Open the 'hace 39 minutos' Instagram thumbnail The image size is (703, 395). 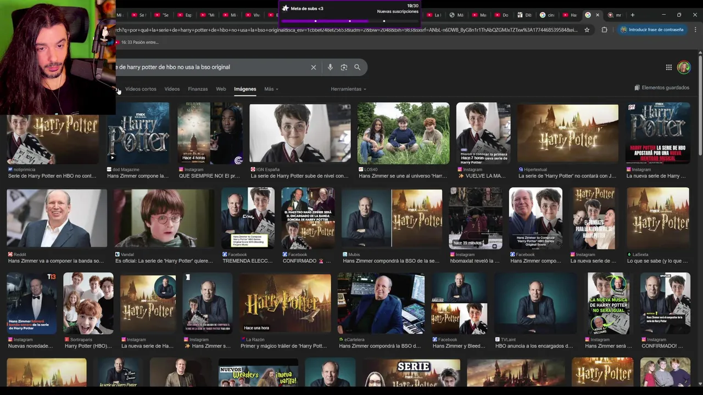coord(476,218)
